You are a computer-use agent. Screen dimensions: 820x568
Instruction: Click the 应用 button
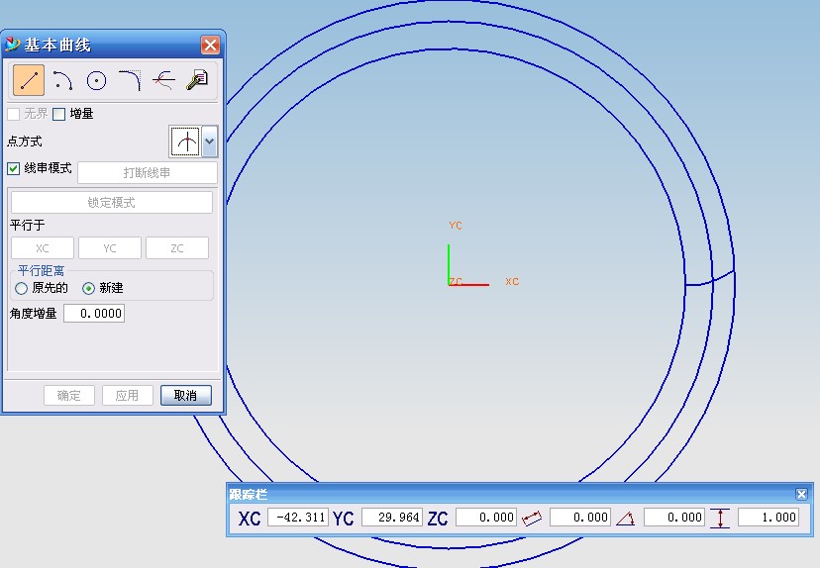click(x=127, y=395)
